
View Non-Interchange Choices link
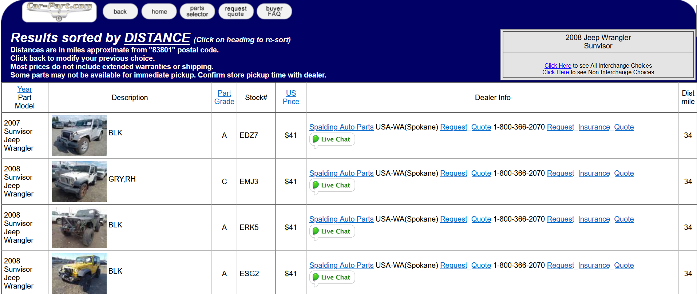(x=555, y=72)
